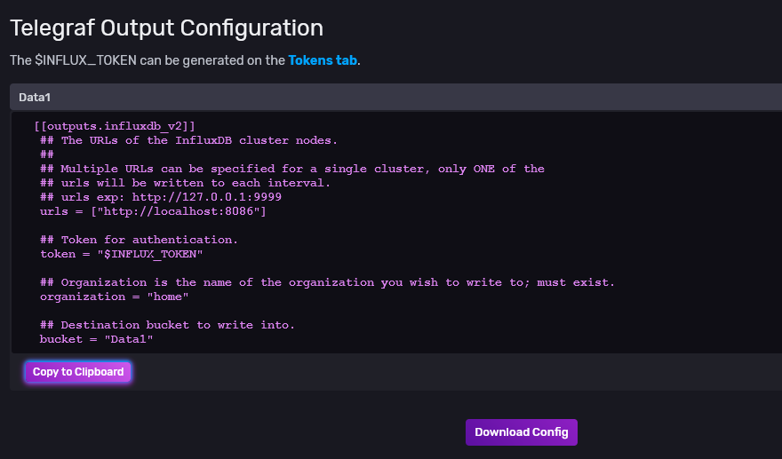Open the Tokens tab link

323,60
